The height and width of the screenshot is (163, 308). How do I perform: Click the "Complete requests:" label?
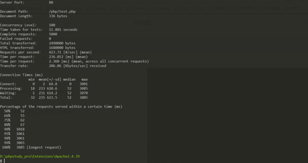pyautogui.click(x=18, y=34)
